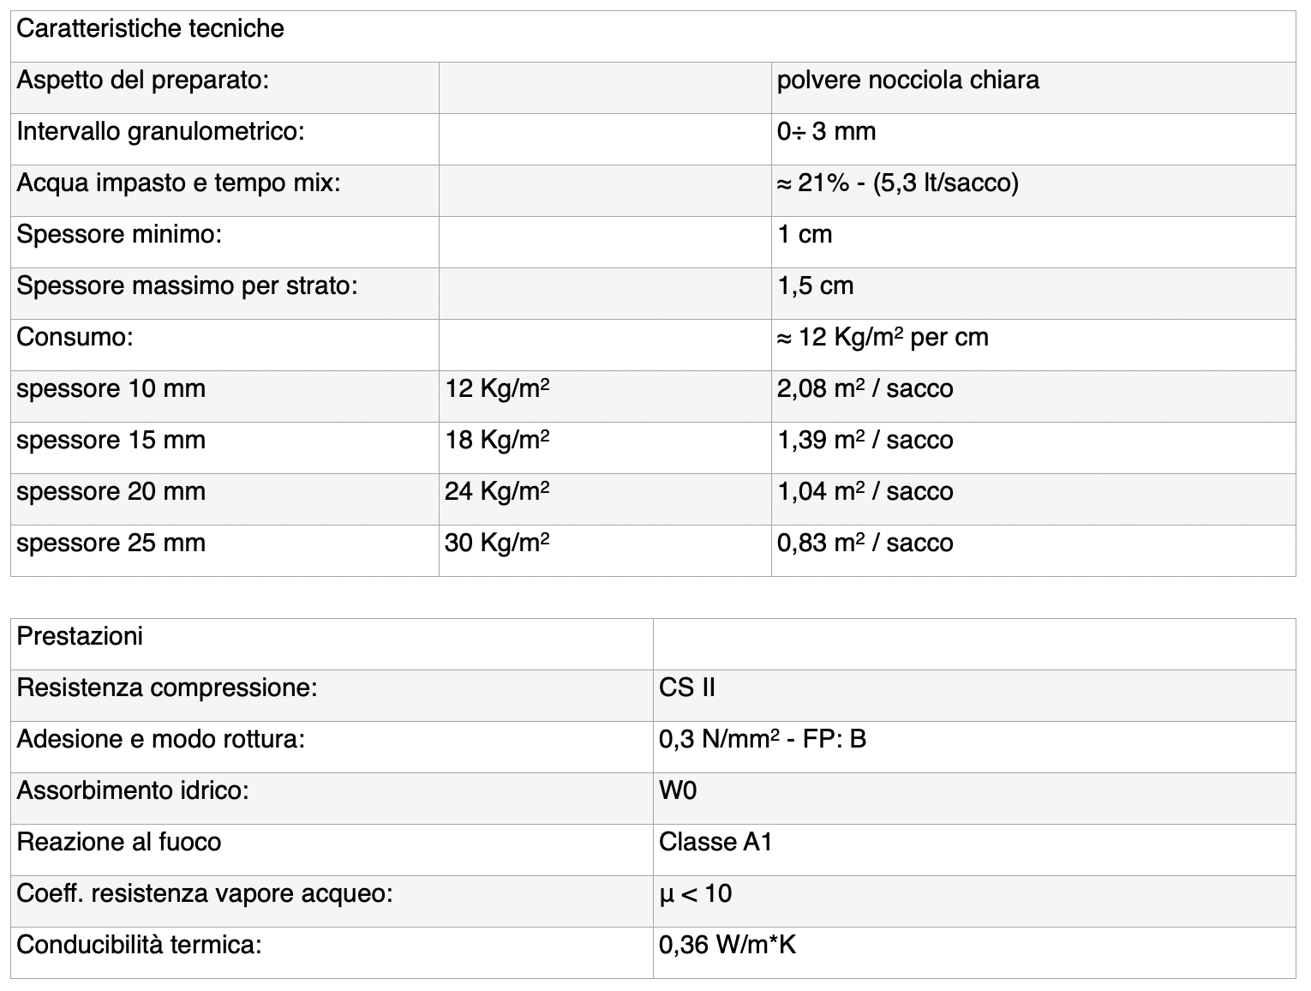
Task: Click the '0÷ 3 mm' value cell
Action: (x=826, y=132)
